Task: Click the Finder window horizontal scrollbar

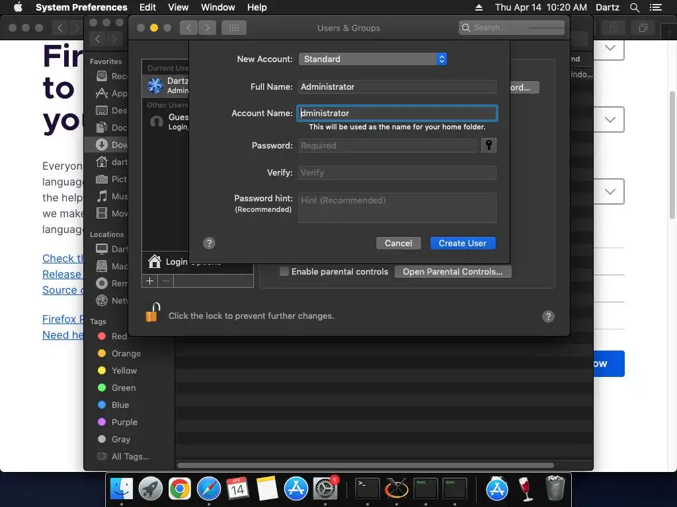Action: click(x=365, y=465)
